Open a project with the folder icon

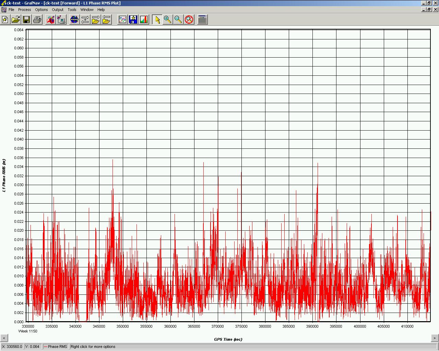click(x=16, y=20)
